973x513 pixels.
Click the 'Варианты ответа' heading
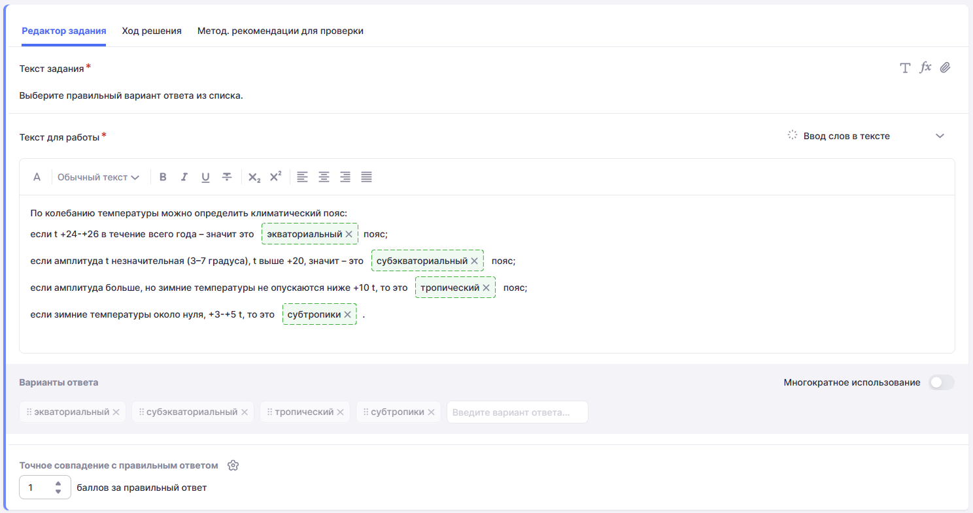coord(59,382)
